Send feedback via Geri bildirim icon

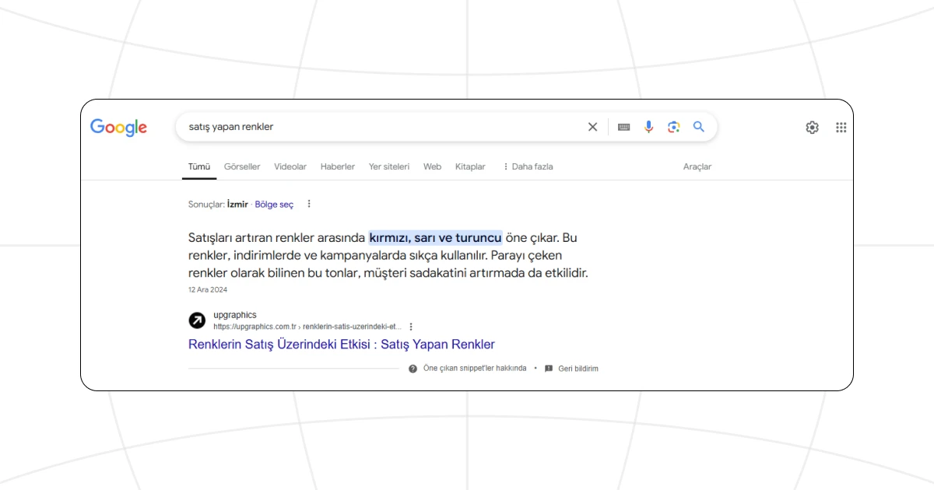pyautogui.click(x=549, y=369)
